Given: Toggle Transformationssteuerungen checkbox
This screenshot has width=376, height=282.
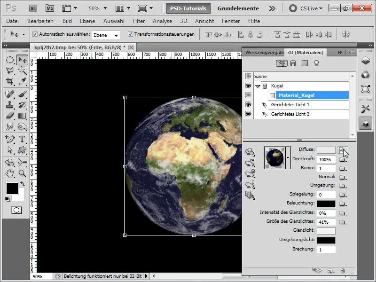Looking at the screenshot, I should tap(130, 34).
